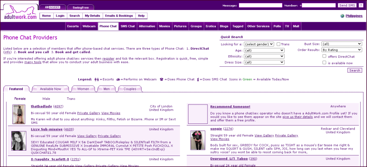The image size is (367, 167).
Task: Open Depraved_Li'l_Taboo profile link
Action: tap(229, 159)
